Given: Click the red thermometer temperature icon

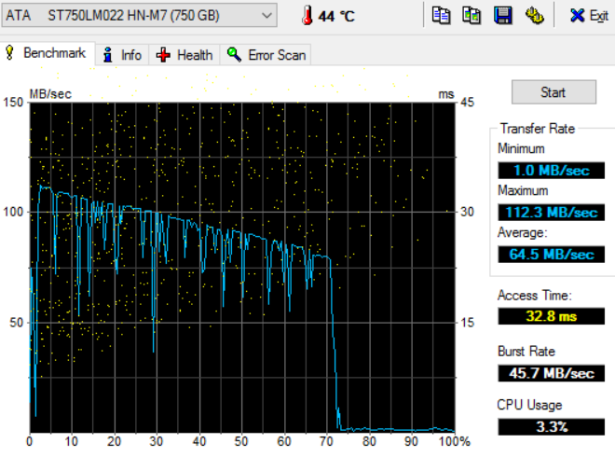Looking at the screenshot, I should [307, 16].
